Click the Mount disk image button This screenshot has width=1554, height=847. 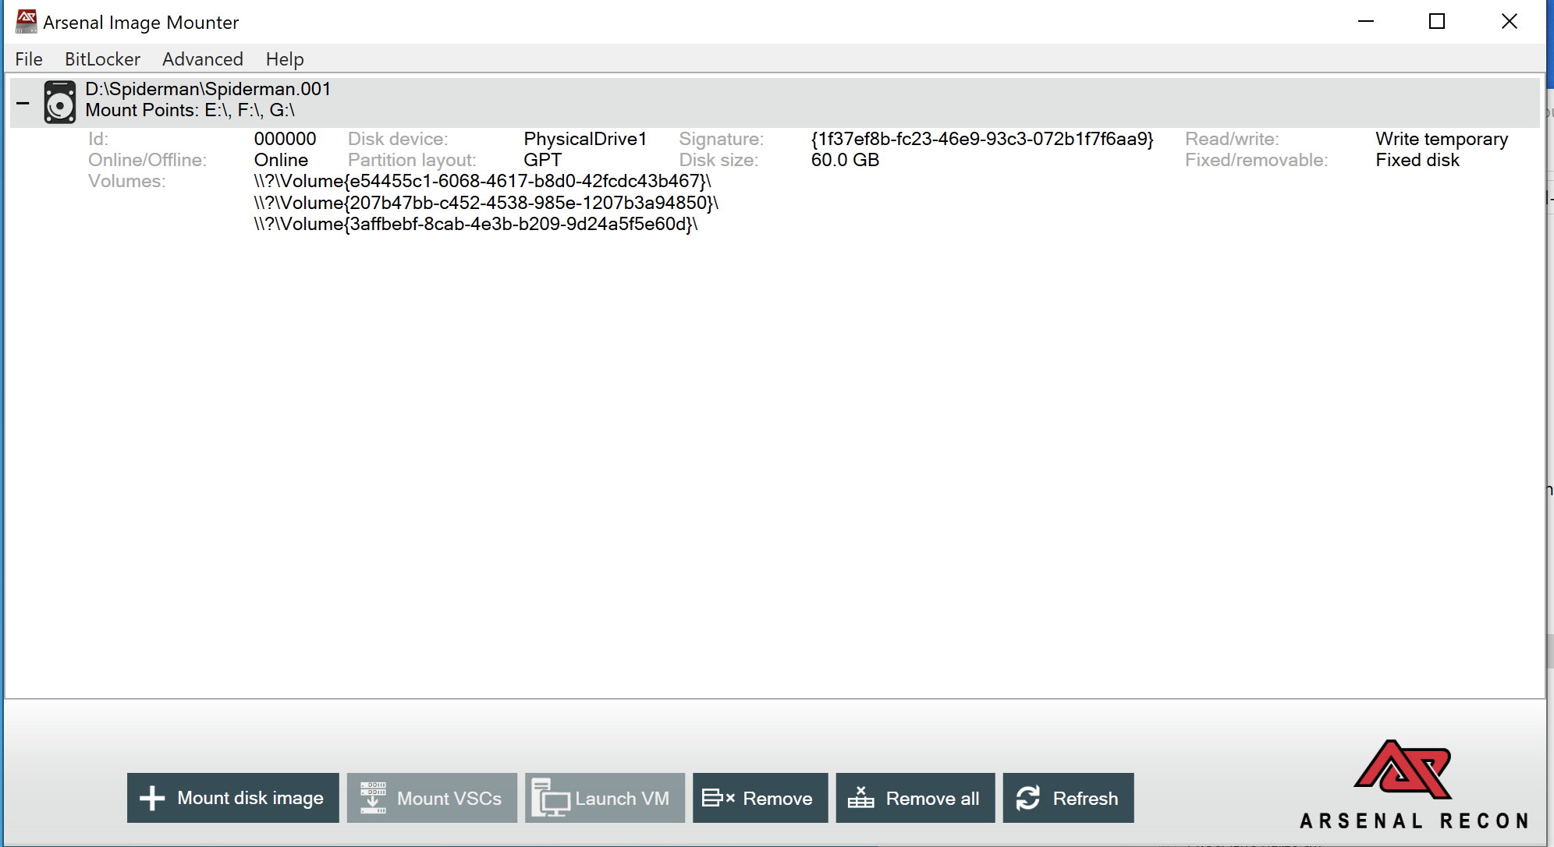pyautogui.click(x=233, y=798)
